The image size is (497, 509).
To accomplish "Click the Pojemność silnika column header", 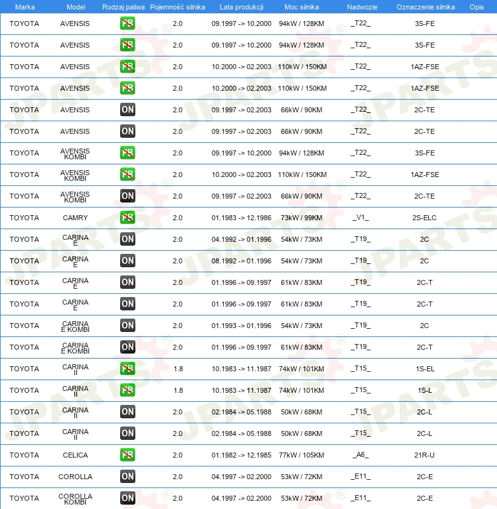I will click(177, 7).
